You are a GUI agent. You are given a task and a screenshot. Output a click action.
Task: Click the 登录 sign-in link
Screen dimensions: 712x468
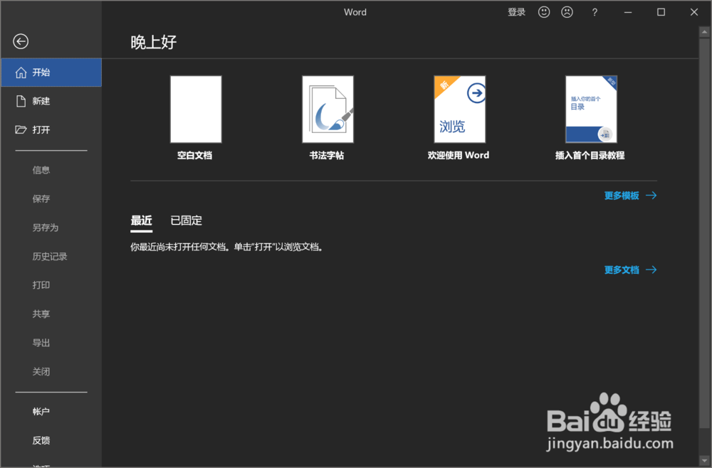click(x=516, y=12)
